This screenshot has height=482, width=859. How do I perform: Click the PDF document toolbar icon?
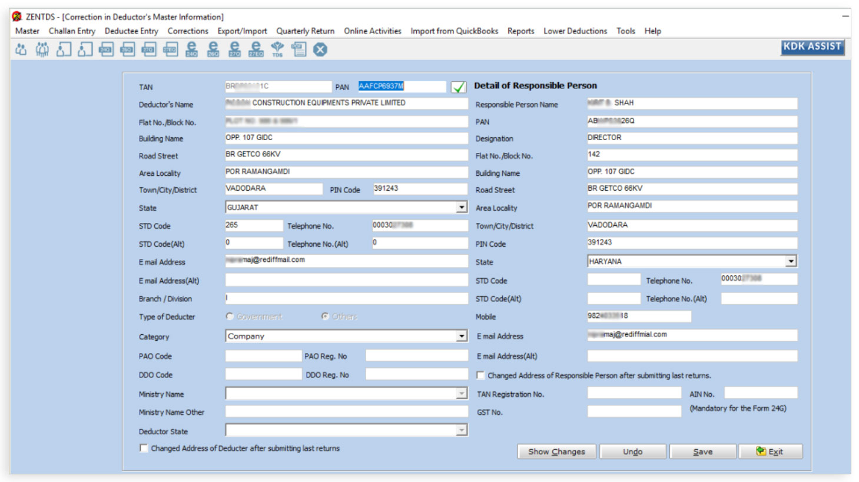tap(299, 49)
